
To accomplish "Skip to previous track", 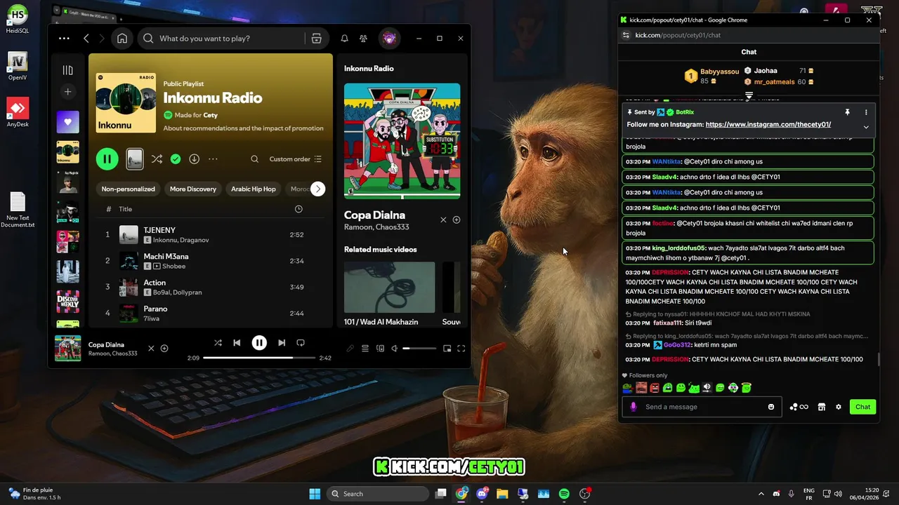I will (237, 343).
